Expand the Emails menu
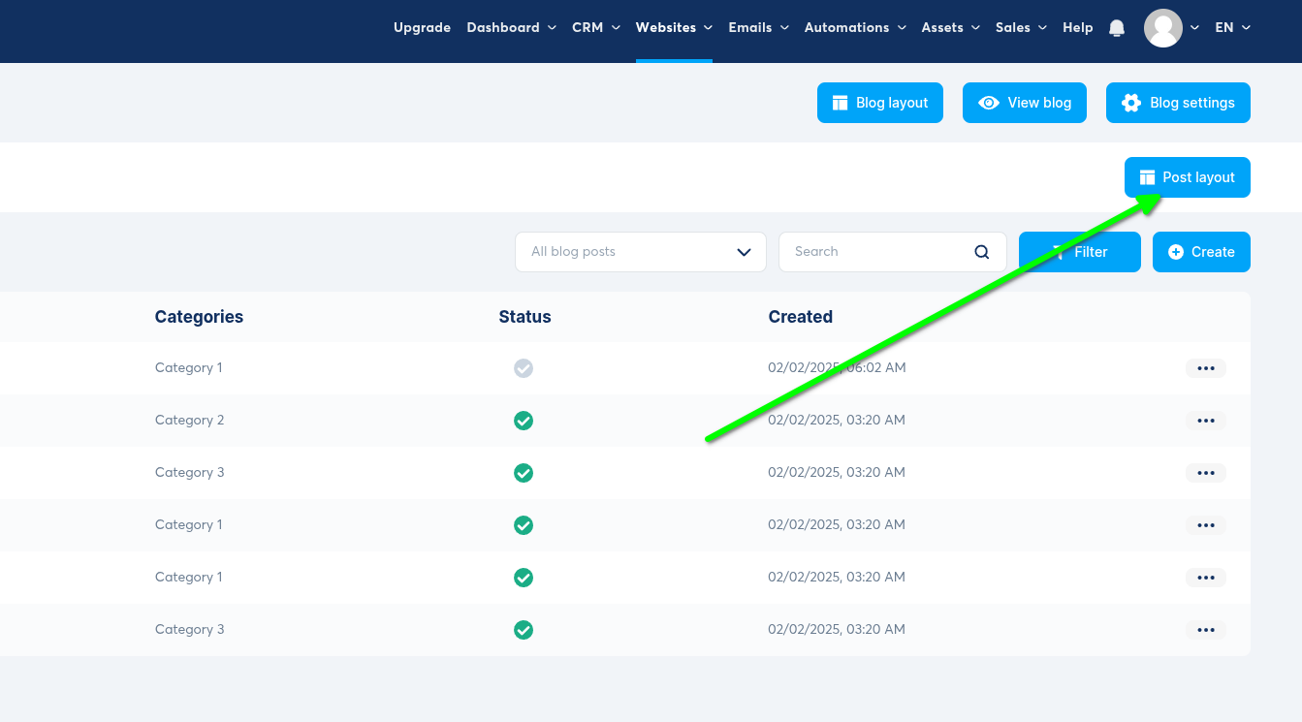Image resolution: width=1302 pixels, height=722 pixels. [758, 28]
